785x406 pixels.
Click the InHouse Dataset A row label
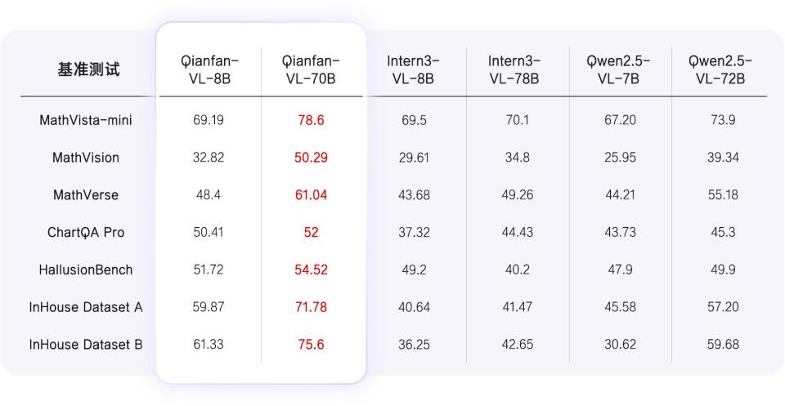[86, 307]
